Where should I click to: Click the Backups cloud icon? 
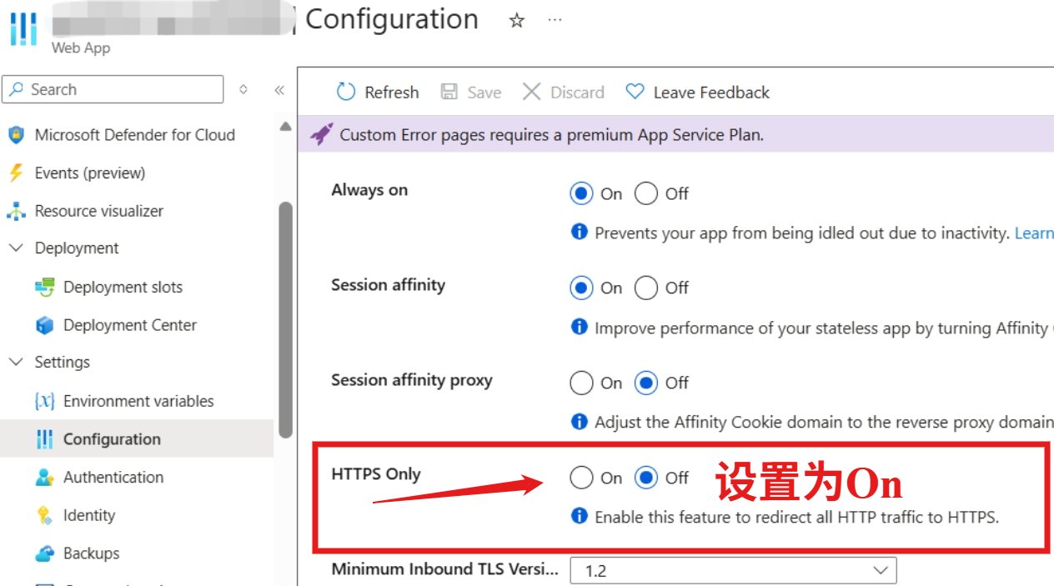pos(45,553)
